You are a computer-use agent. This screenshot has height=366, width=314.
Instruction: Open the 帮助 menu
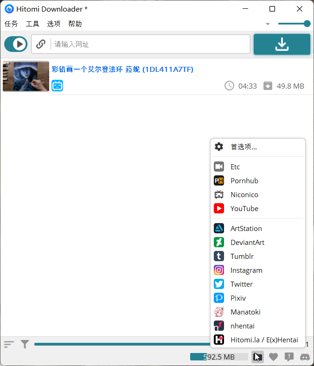click(x=75, y=24)
